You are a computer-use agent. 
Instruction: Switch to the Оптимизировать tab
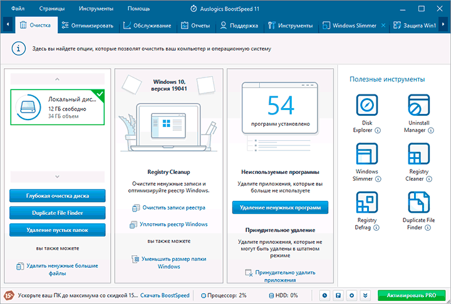tap(88, 26)
